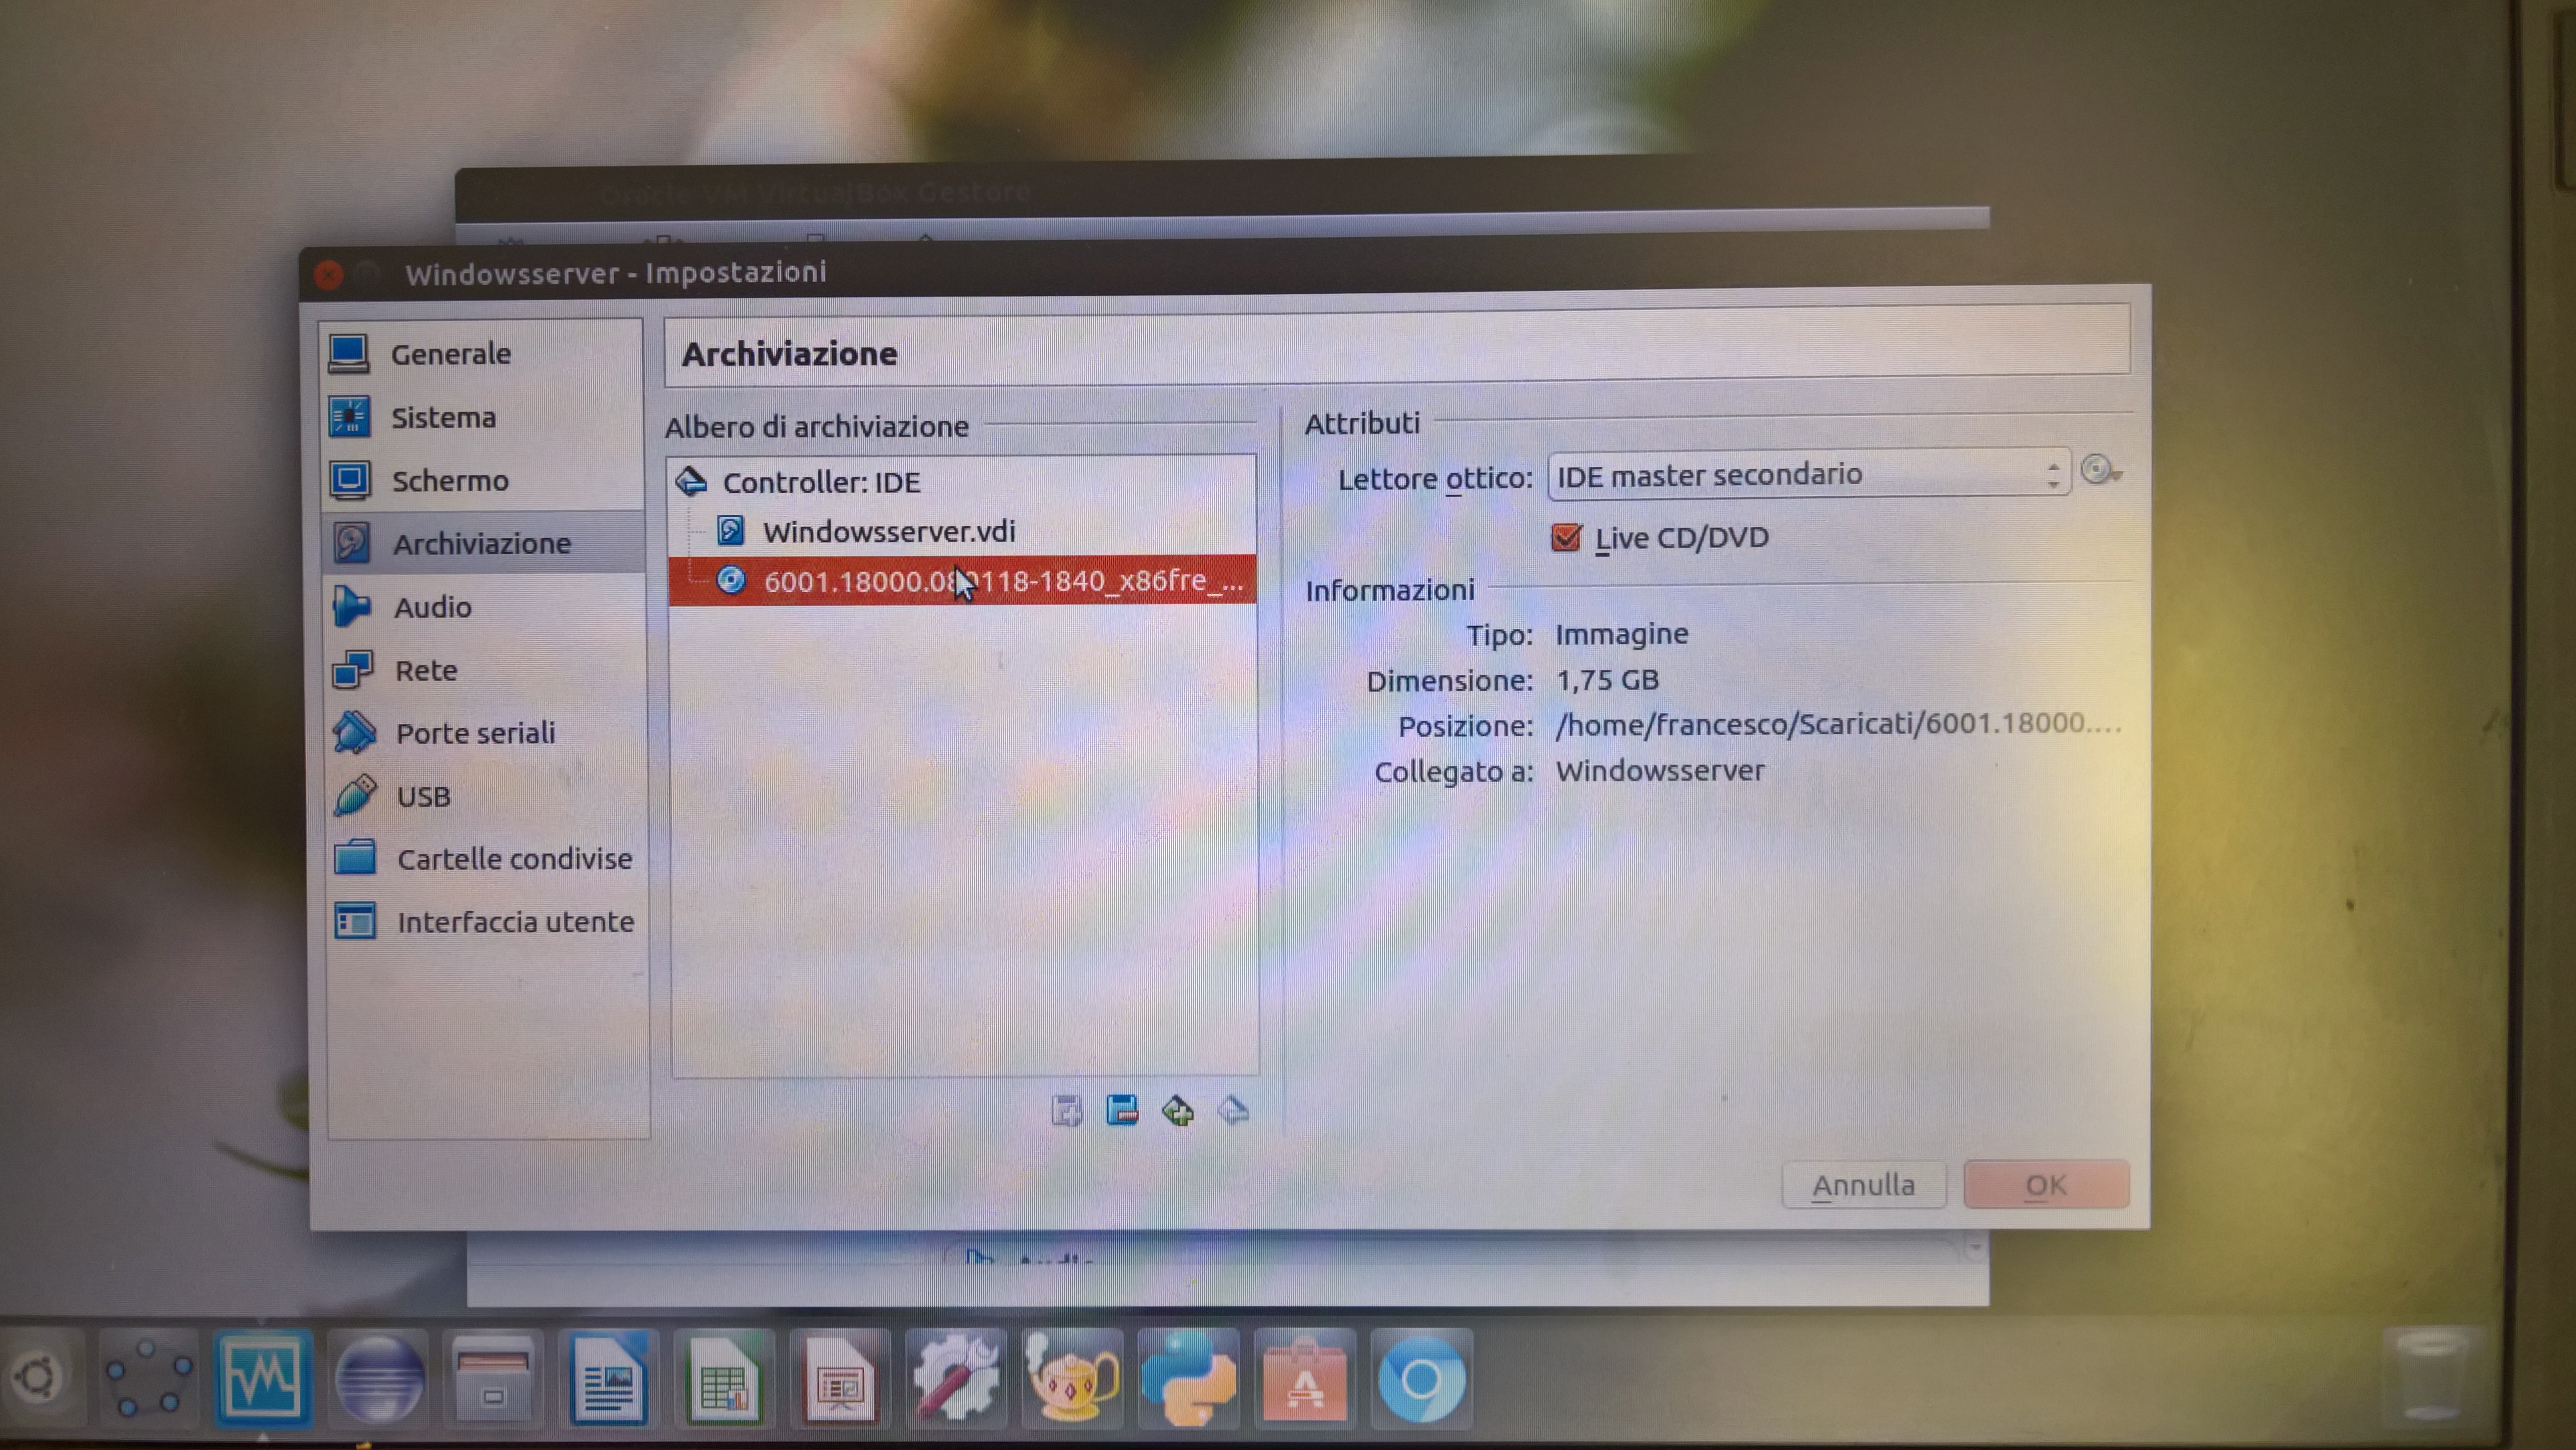The width and height of the screenshot is (2576, 1450).
Task: Click the Immagine value next to Tipo
Action: (x=1622, y=634)
